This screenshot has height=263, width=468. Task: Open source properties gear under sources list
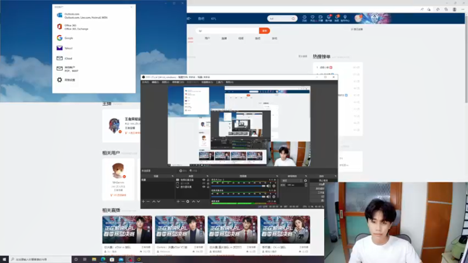(x=188, y=202)
